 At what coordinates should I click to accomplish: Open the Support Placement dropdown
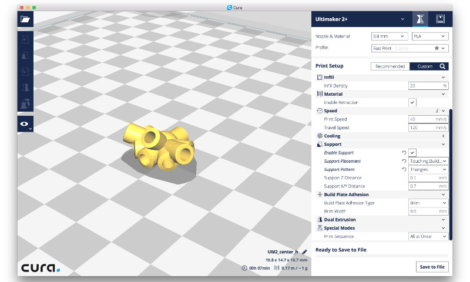[x=428, y=161]
